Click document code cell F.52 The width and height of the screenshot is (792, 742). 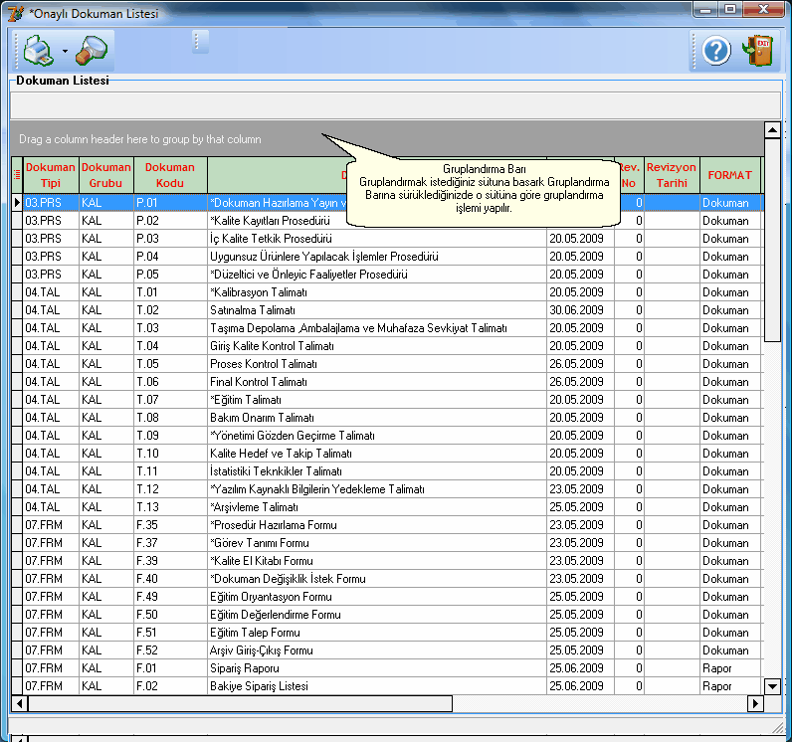click(170, 650)
